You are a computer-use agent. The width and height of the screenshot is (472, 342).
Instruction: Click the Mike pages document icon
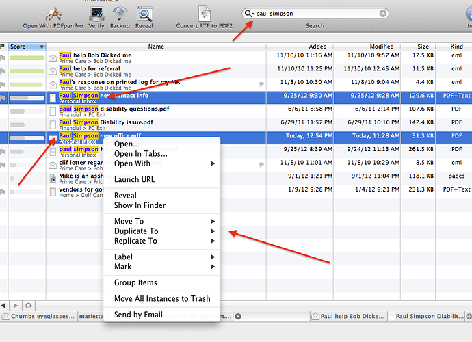[x=53, y=179]
